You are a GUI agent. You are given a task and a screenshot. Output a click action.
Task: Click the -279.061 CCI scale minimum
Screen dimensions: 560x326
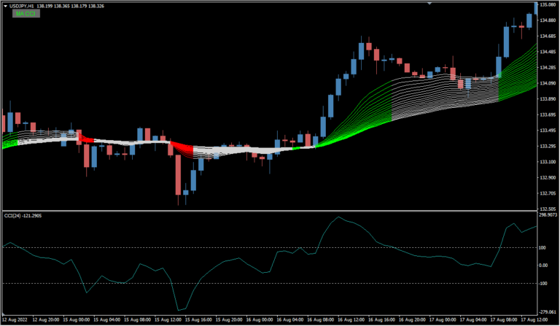pos(548,313)
